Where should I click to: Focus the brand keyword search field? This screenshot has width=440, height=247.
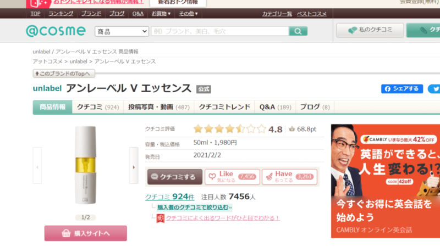coord(220,31)
